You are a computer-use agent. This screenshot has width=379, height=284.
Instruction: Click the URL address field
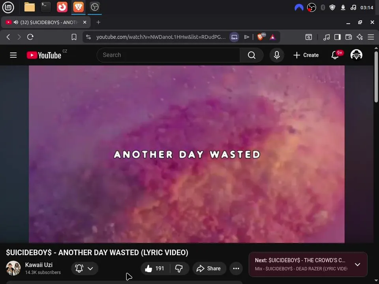[x=161, y=37]
